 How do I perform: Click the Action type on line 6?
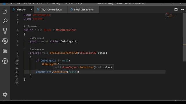point(54,42)
